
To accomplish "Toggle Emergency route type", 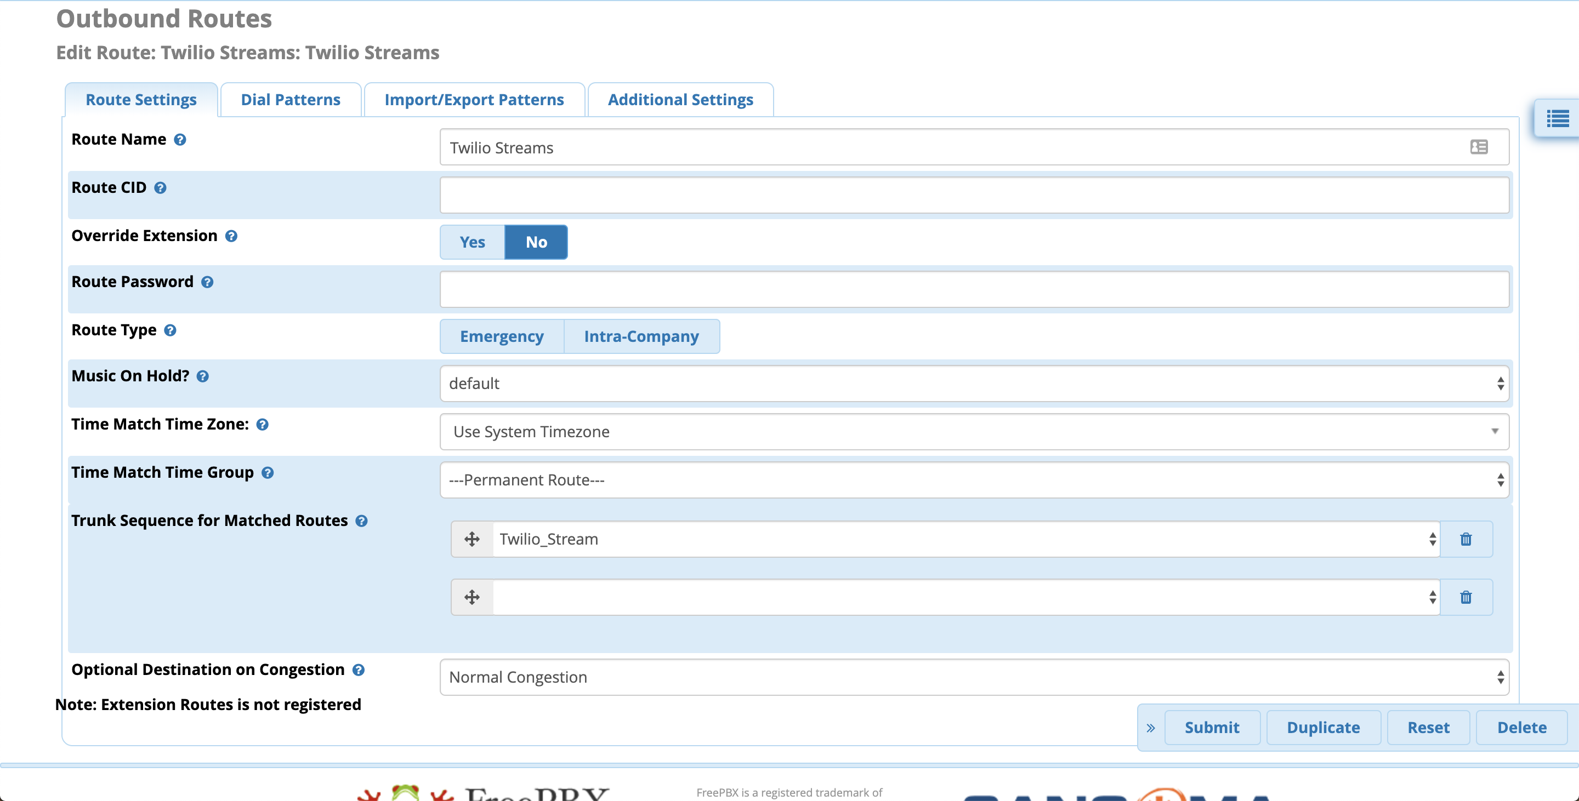I will [502, 337].
